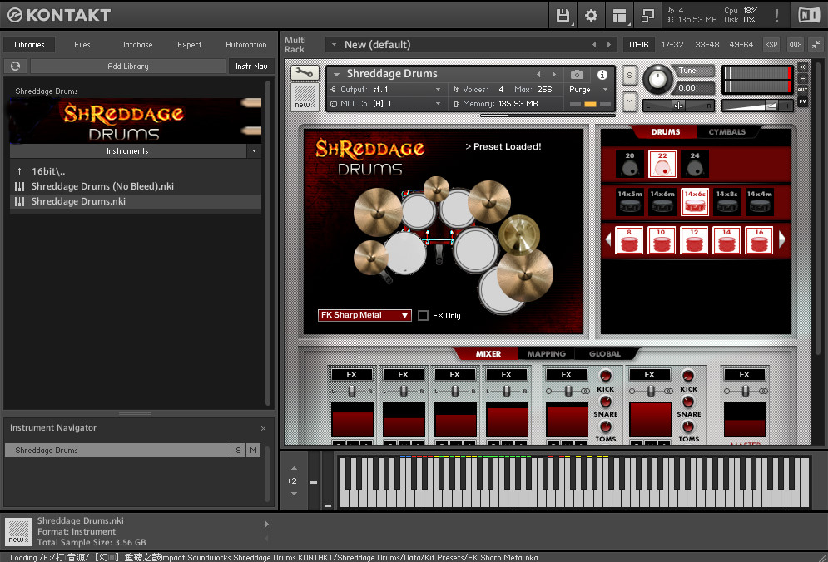Select the 12 inch tom
This screenshot has width=828, height=562.
tap(694, 240)
